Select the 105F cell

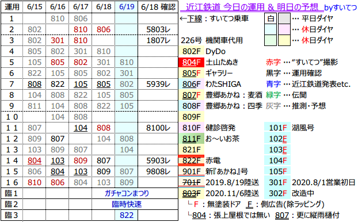[x=277, y=171]
